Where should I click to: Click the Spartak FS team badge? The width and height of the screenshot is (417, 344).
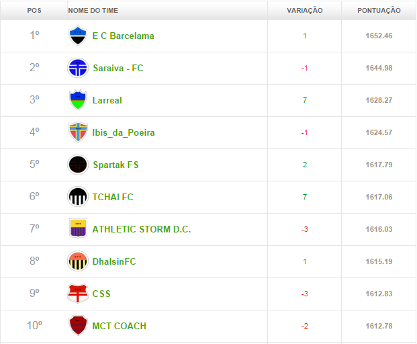[78, 165]
